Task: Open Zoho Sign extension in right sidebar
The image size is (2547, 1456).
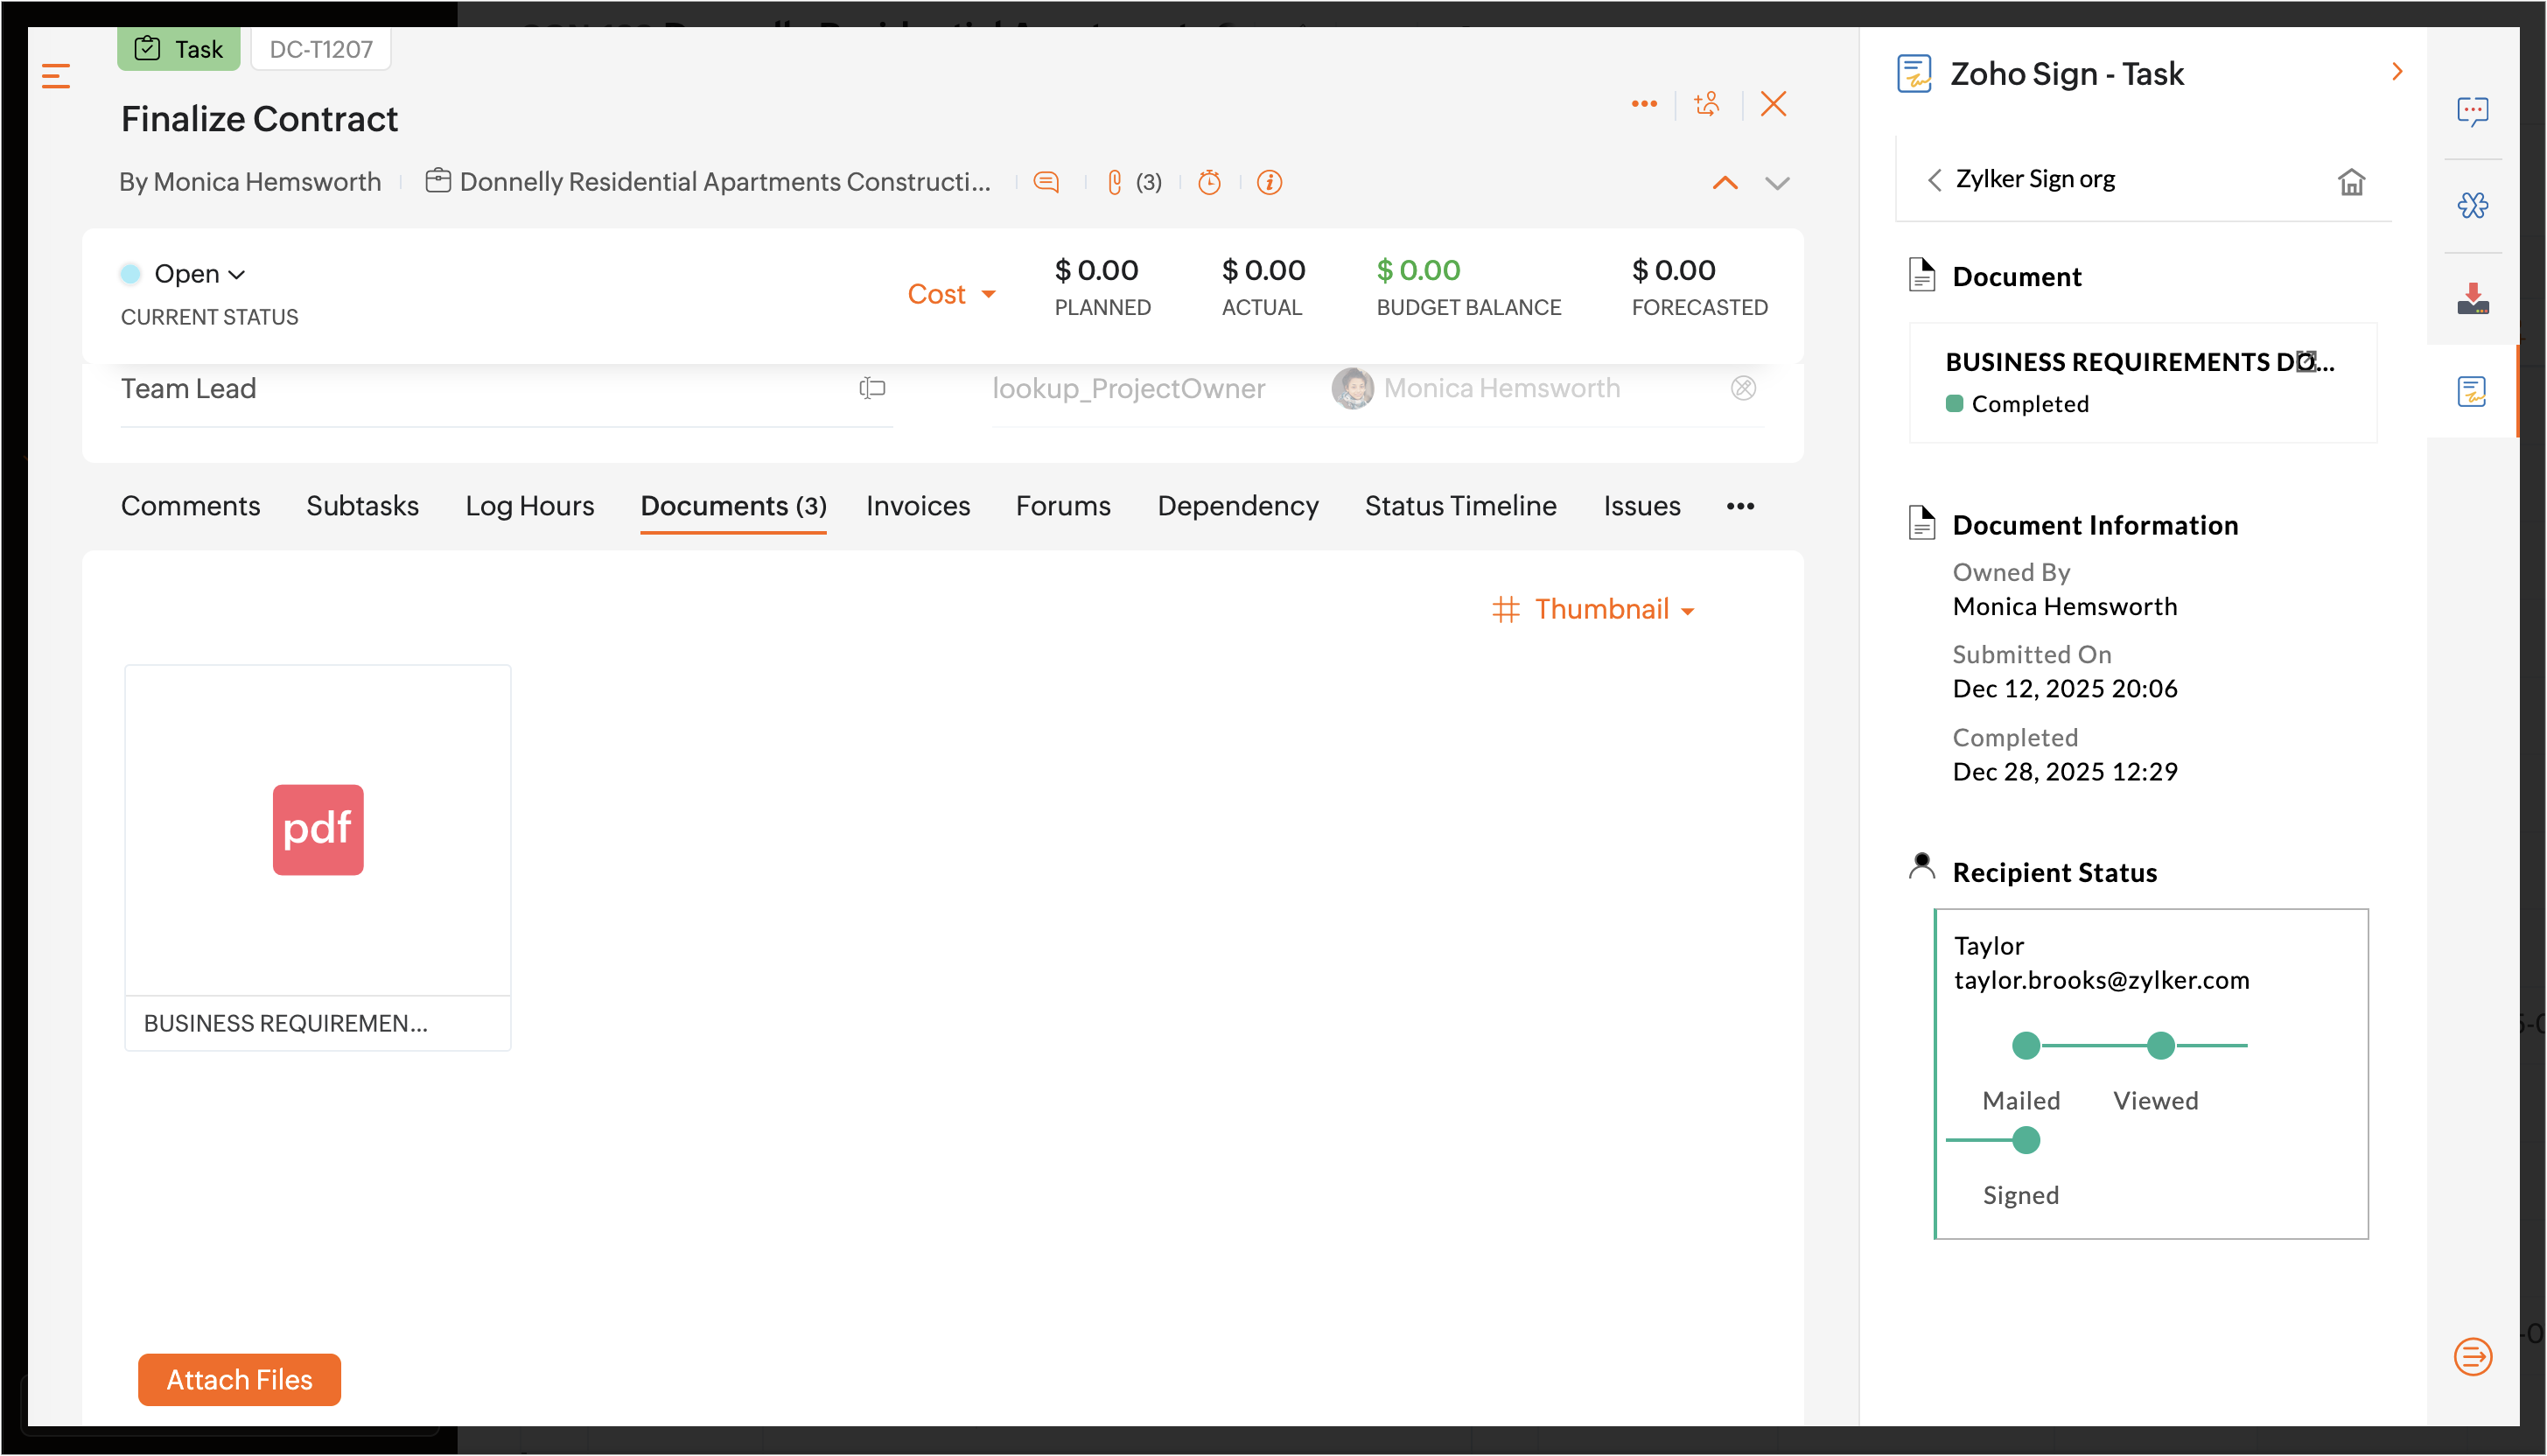Action: (x=2471, y=391)
